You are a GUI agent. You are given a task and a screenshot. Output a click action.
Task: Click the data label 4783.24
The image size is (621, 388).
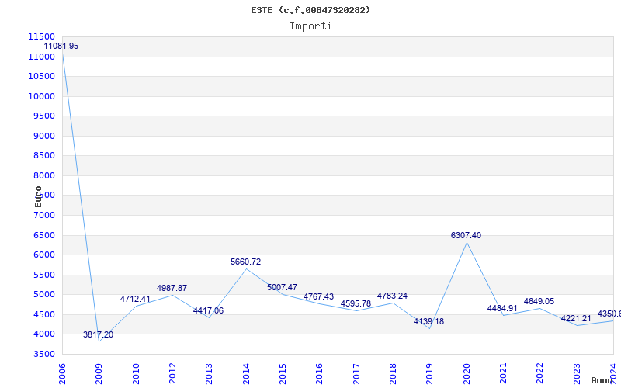392,296
